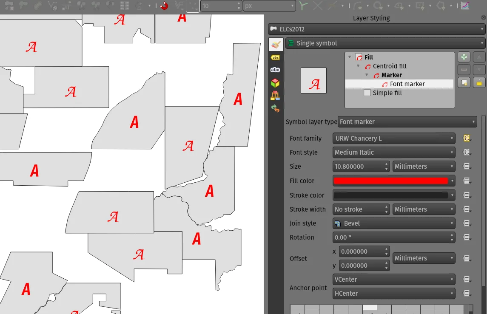Open the Font family dropdown
Screen dimensions: 487x314
point(394,139)
